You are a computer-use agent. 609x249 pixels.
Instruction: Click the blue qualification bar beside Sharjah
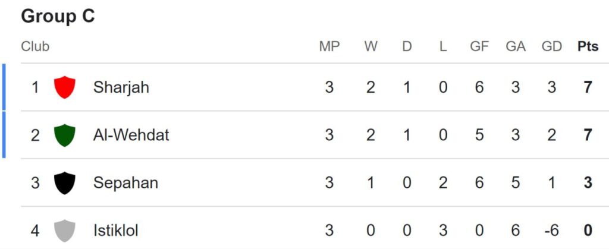tap(4, 87)
